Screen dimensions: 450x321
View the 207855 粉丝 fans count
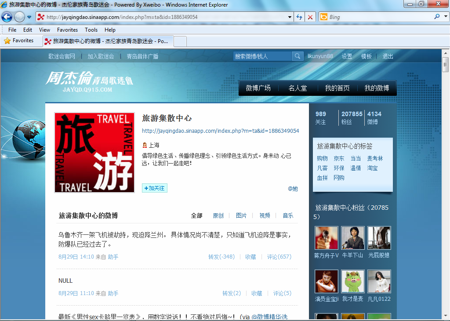point(352,118)
